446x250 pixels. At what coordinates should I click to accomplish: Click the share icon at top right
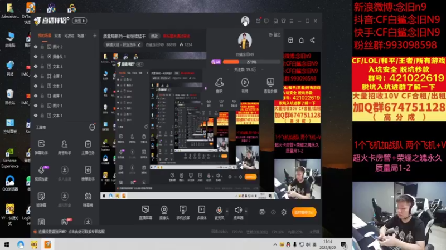pos(312,40)
